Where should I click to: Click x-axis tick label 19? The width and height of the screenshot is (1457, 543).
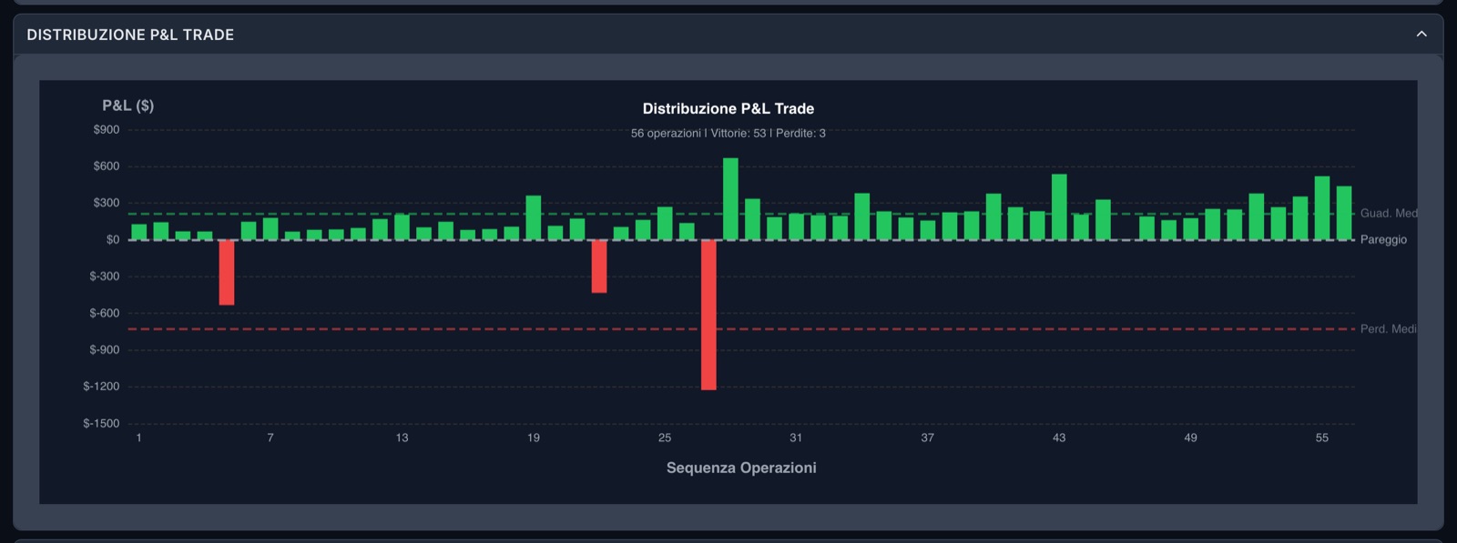534,437
